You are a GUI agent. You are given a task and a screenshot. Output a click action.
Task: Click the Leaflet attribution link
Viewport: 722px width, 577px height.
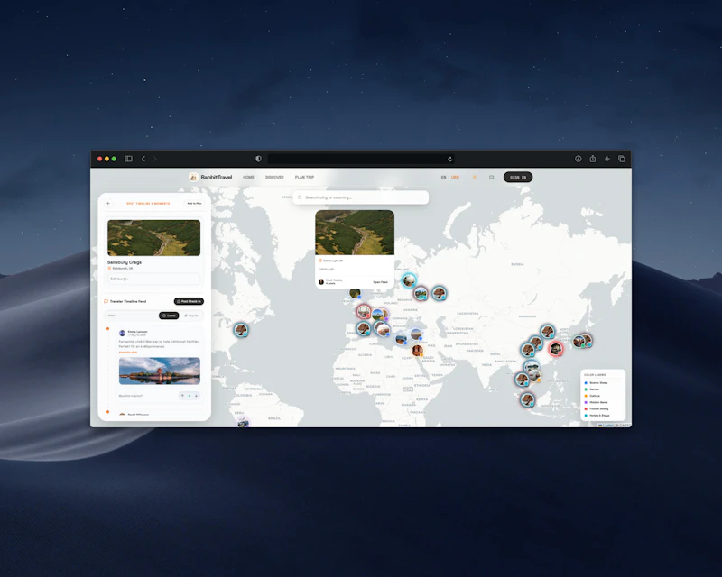(x=608, y=426)
